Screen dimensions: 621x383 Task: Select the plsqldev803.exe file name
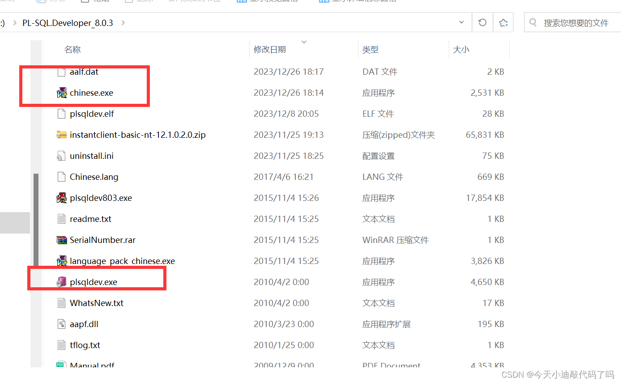101,198
